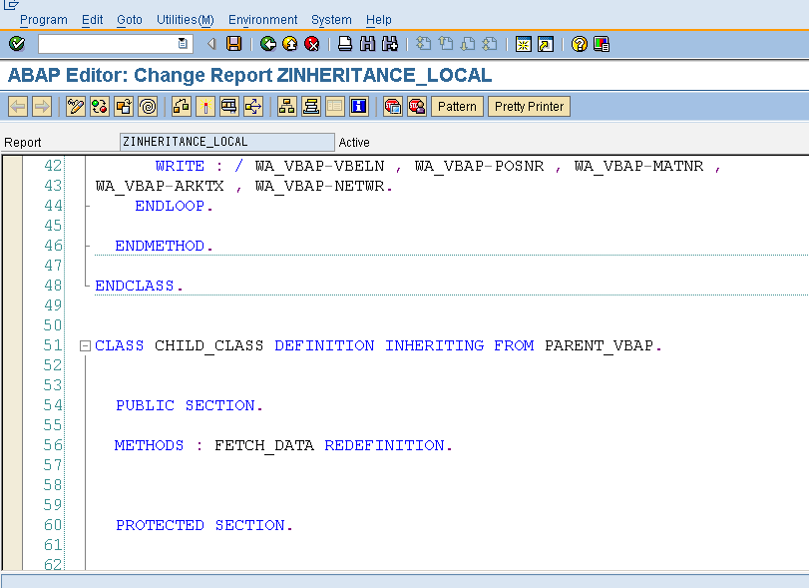809x588 pixels.
Task: Click the Report name input field
Action: pyautogui.click(x=224, y=142)
